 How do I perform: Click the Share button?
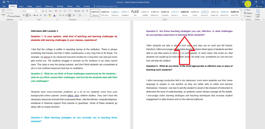click(x=259, y=6)
